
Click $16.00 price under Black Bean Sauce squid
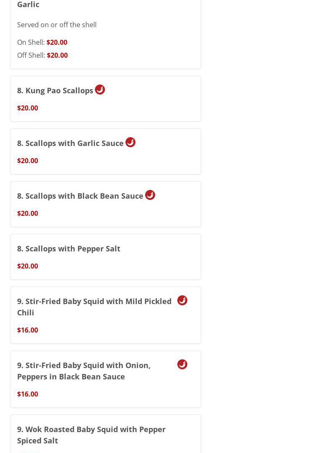28,394
